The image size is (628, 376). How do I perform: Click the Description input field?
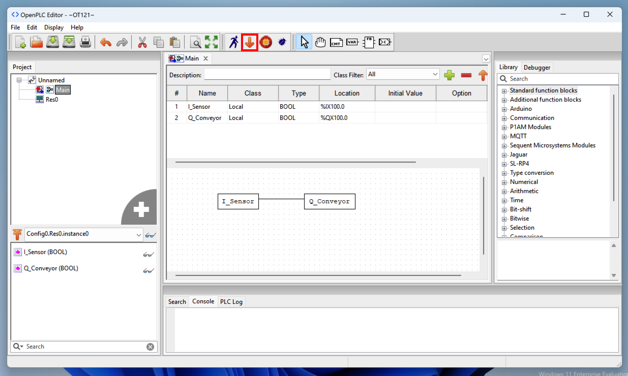point(267,75)
